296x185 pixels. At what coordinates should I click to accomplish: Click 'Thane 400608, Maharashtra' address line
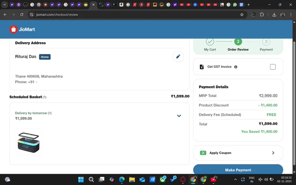[39, 77]
